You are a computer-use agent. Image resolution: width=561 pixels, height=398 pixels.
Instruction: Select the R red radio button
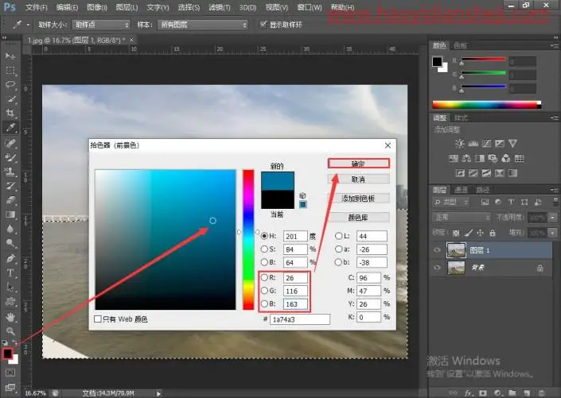pos(264,277)
